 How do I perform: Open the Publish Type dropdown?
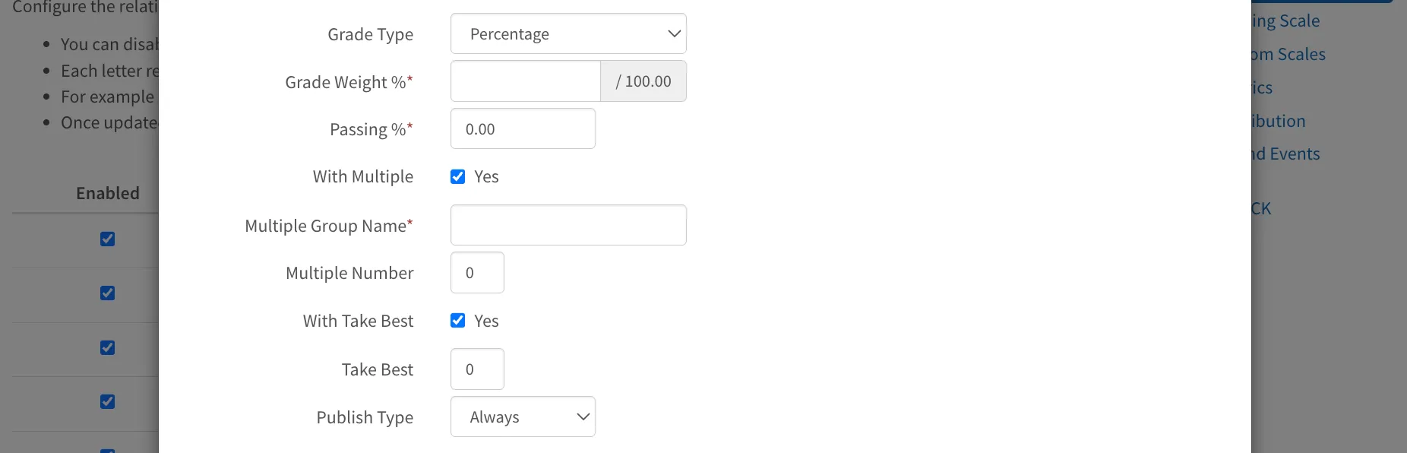pyautogui.click(x=523, y=417)
